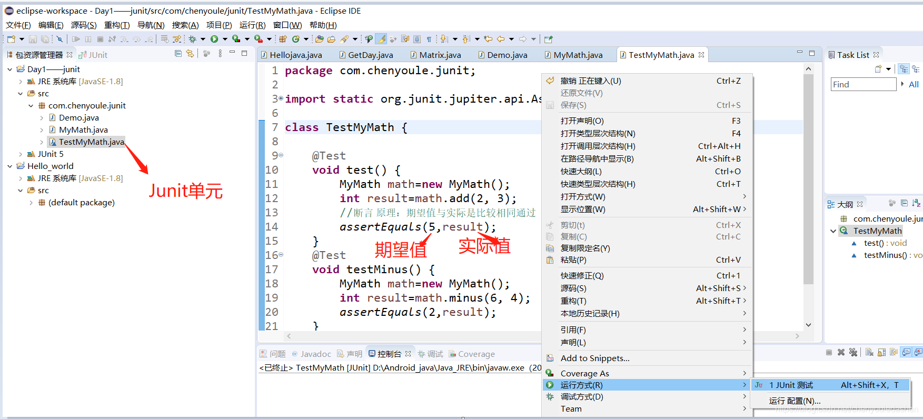This screenshot has width=923, height=419.
Task: Click the Back navigation arrow icon
Action: (501, 39)
